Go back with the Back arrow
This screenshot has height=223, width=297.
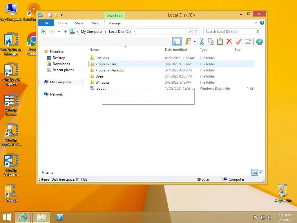(x=44, y=32)
